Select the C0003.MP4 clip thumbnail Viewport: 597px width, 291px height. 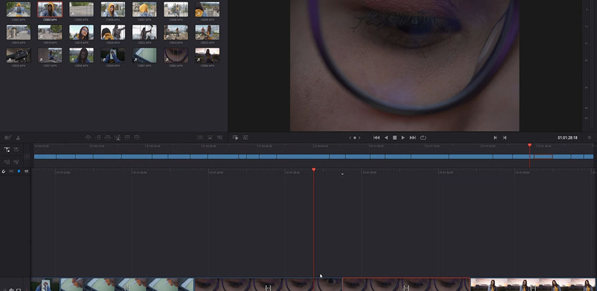point(50,9)
